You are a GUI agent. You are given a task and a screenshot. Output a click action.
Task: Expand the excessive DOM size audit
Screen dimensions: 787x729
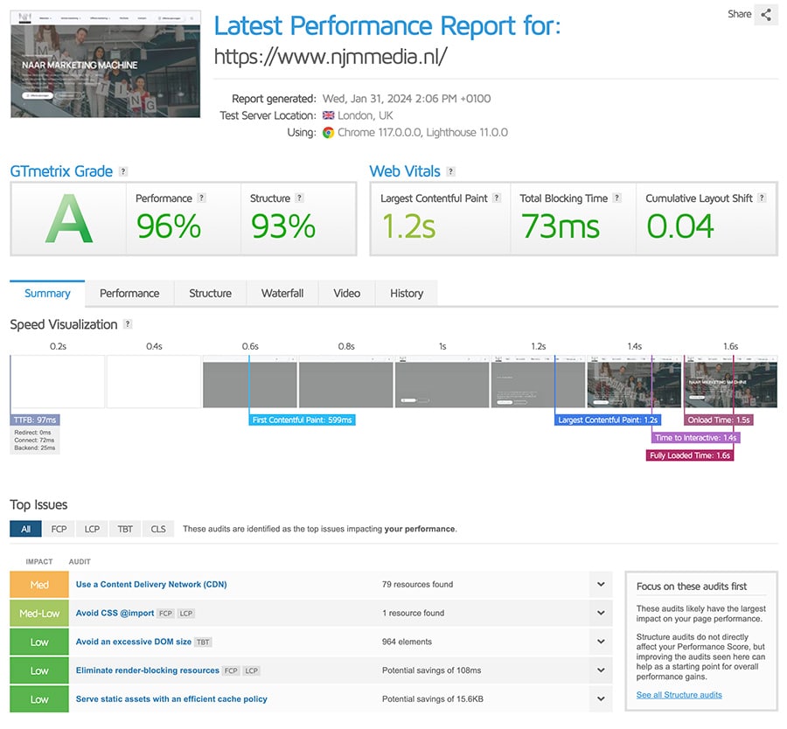pos(601,642)
